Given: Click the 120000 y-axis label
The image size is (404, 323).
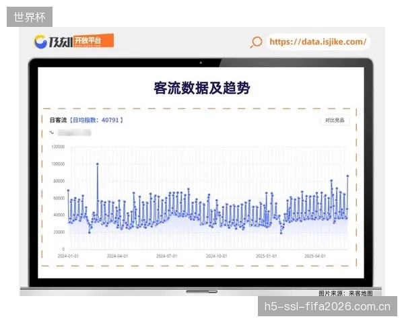Looking at the screenshot, I should (x=58, y=147).
